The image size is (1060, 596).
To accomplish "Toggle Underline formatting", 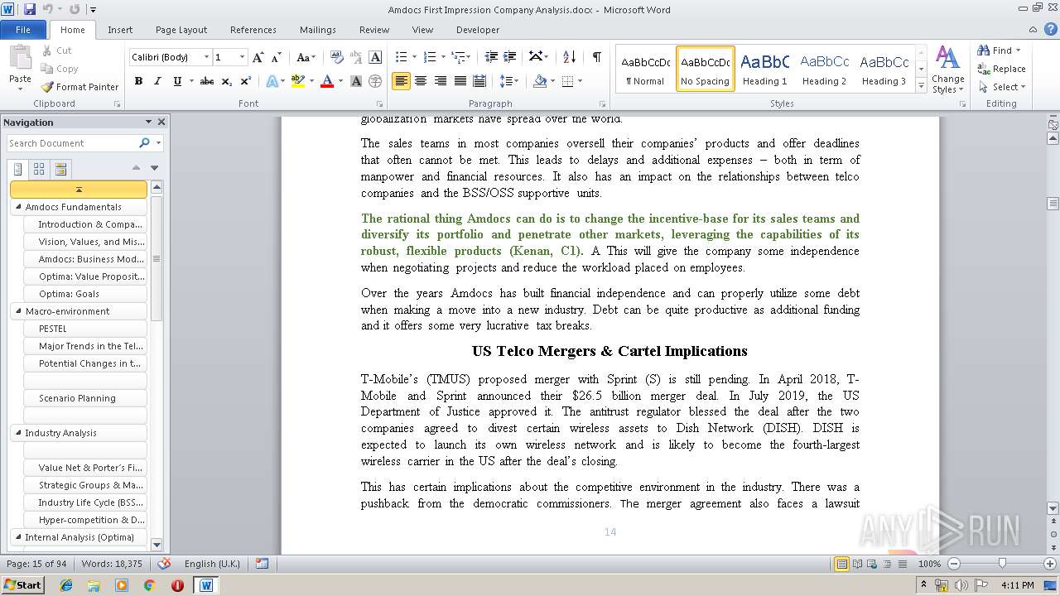I will tap(176, 81).
